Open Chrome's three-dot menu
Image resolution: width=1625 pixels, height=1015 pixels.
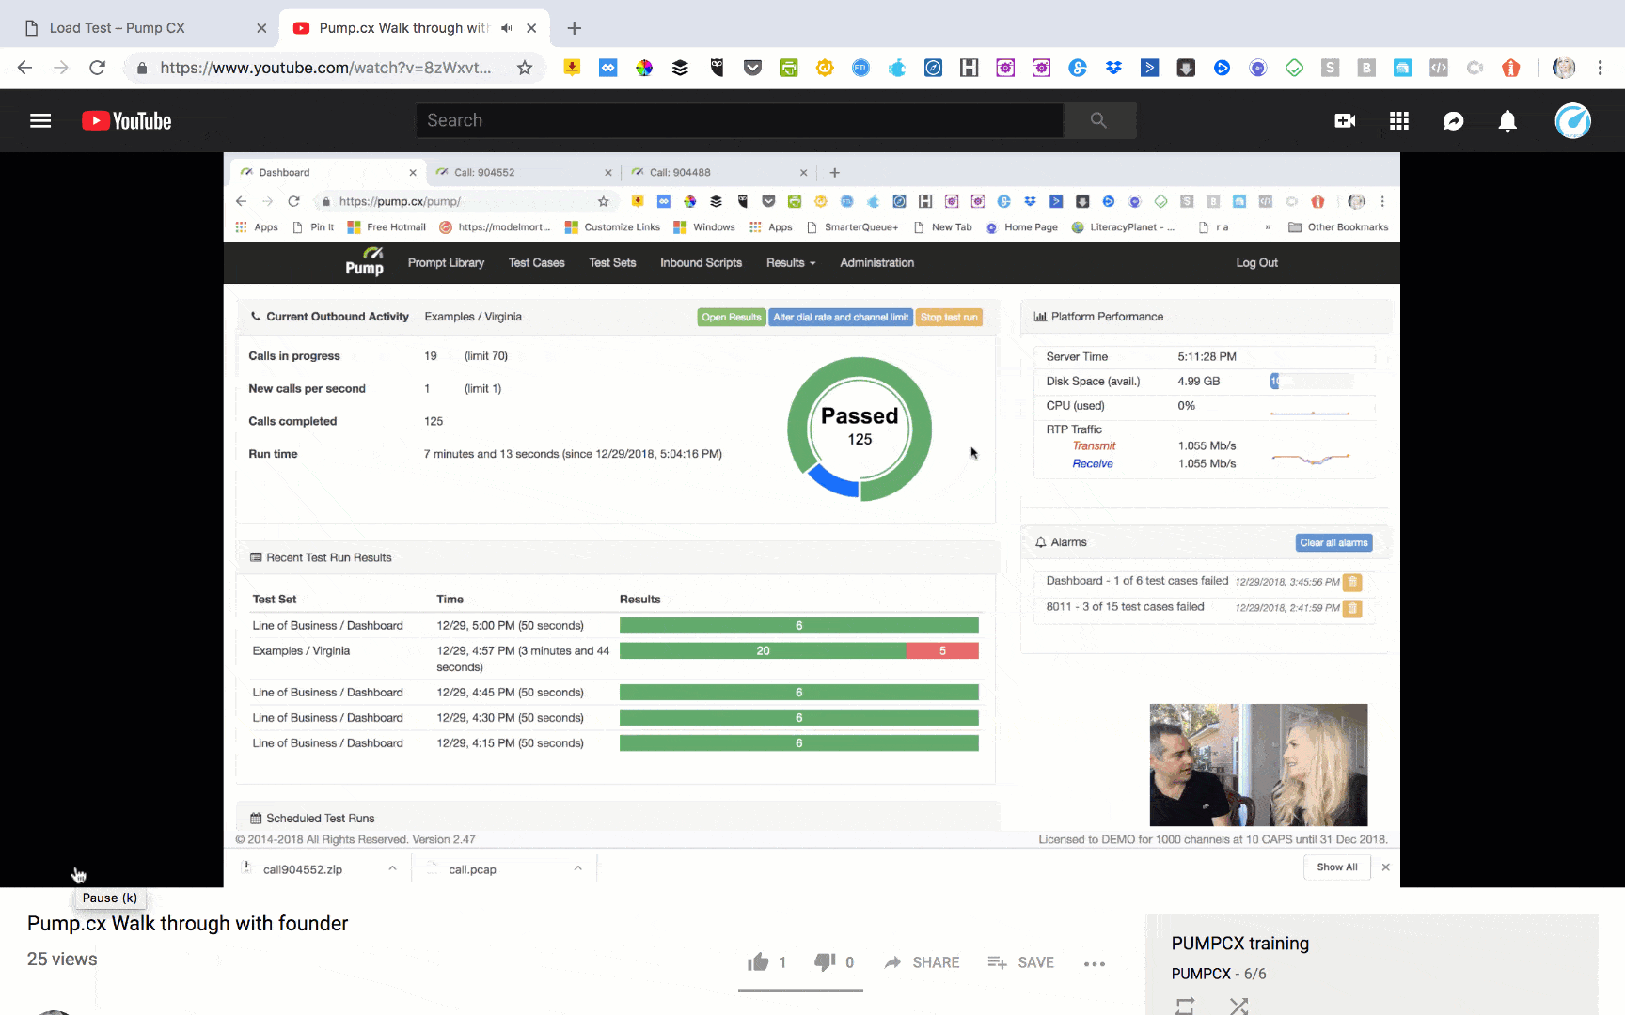pos(1600,68)
